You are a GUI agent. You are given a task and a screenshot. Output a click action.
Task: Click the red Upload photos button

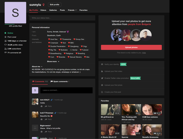pyautogui.click(x=131, y=48)
